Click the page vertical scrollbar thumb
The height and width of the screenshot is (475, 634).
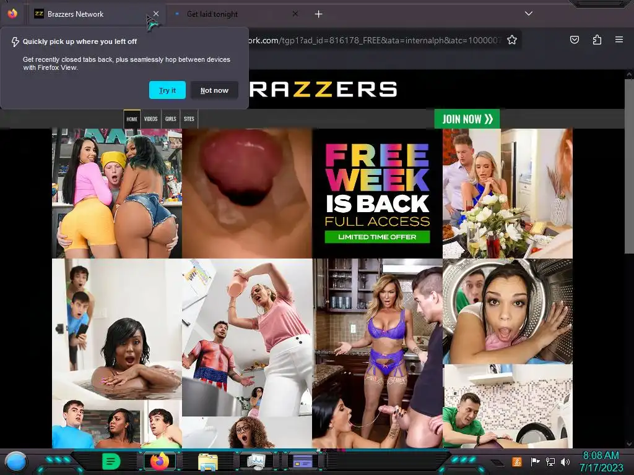629,166
